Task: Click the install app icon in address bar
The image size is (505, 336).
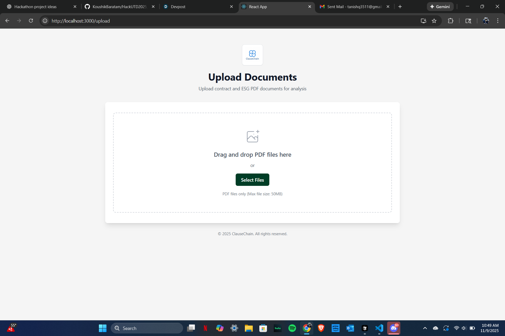Action: 423,21
